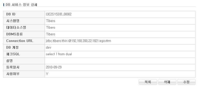Click the 시스템명 value Tibero
This screenshot has width=201, height=97.
coord(51,21)
